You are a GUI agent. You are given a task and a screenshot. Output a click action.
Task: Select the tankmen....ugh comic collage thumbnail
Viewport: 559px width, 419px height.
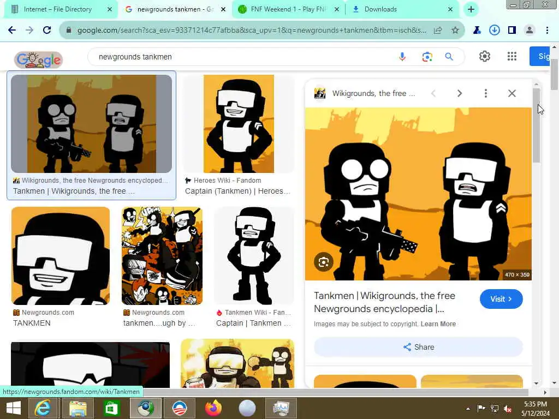(x=162, y=256)
